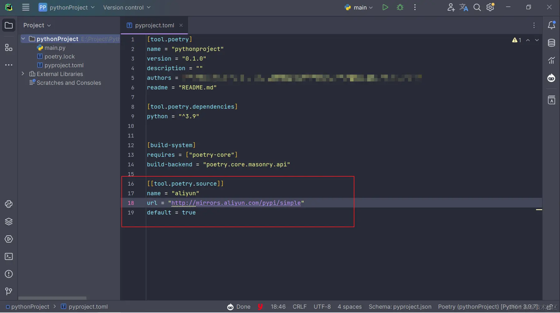Open the Project tool window folder icon
This screenshot has width=560, height=313.
coord(9,25)
